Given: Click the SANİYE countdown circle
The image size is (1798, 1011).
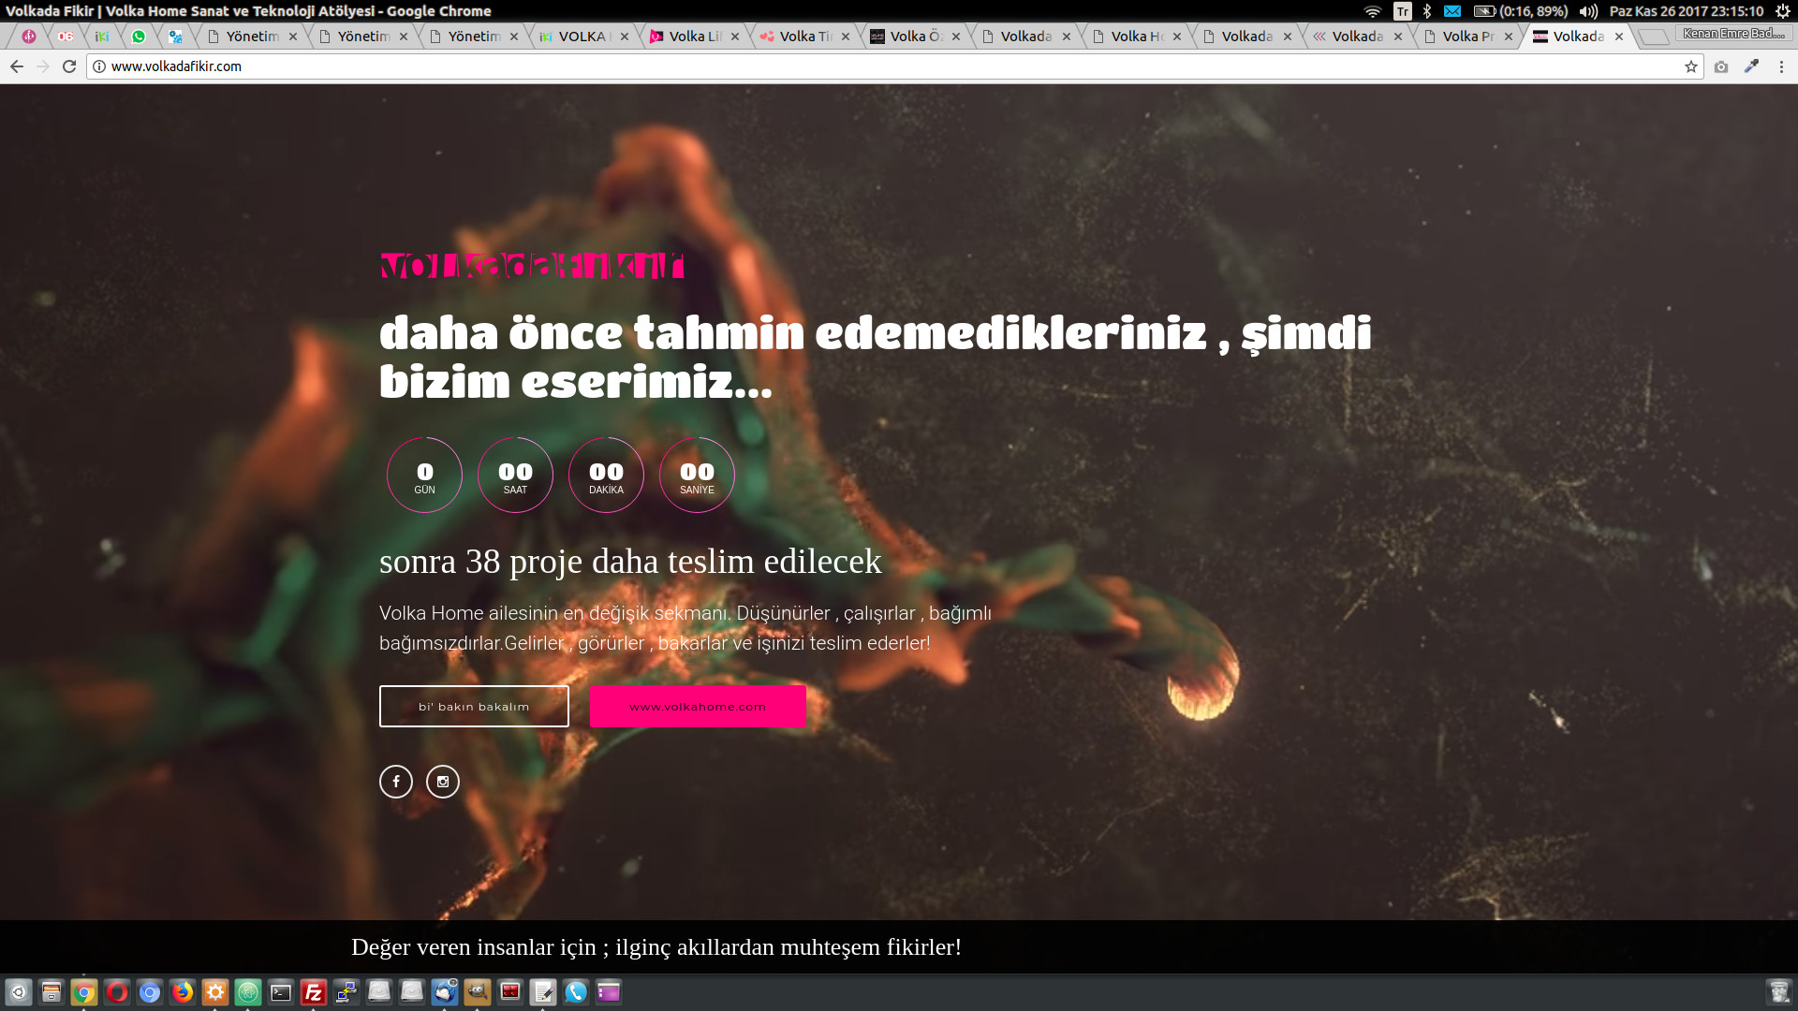Looking at the screenshot, I should pyautogui.click(x=697, y=476).
